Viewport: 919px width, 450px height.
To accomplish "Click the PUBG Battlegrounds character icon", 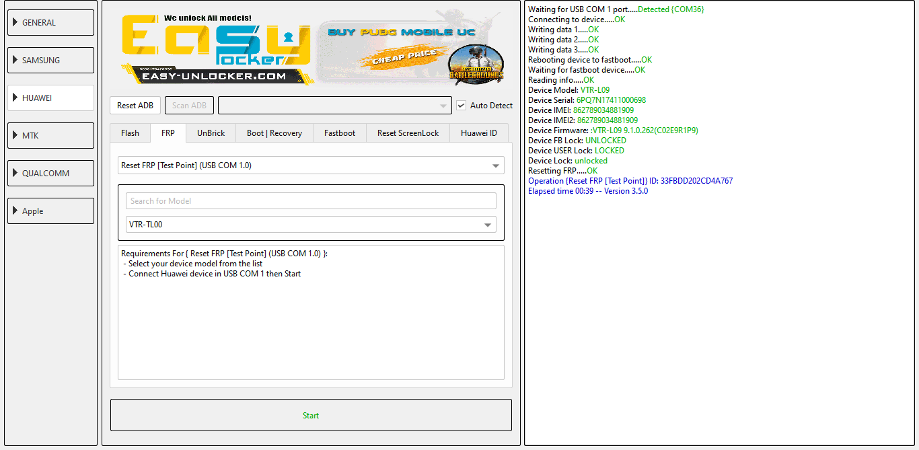I will [x=476, y=65].
